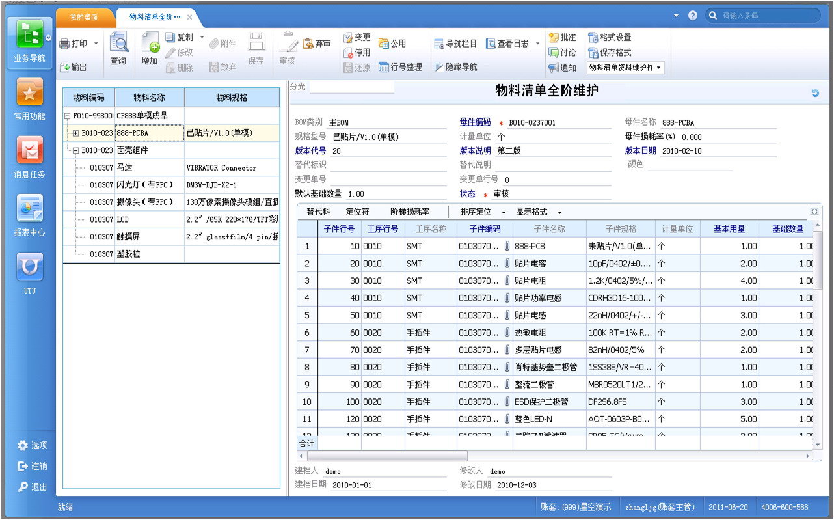The height and width of the screenshot is (520, 834).
Task: Click the 格式设置 toolbar button
Action: point(610,38)
